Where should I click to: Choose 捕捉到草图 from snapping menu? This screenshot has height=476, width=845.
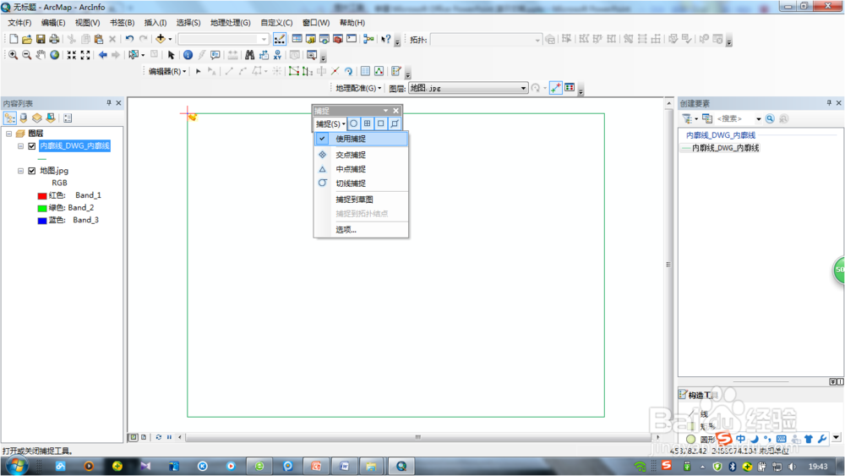361,200
